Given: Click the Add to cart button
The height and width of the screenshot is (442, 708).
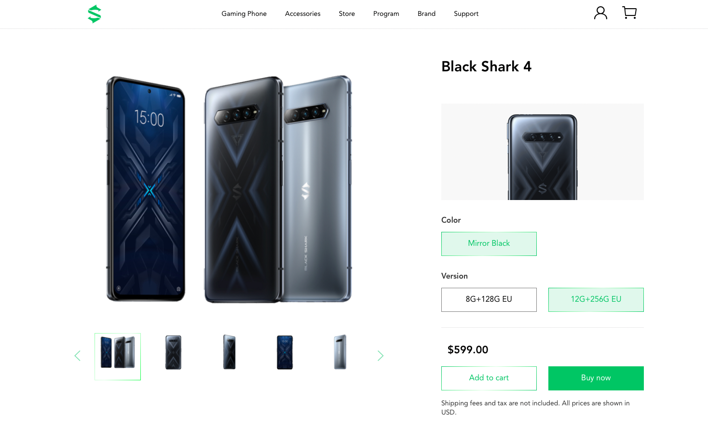Looking at the screenshot, I should coord(489,378).
